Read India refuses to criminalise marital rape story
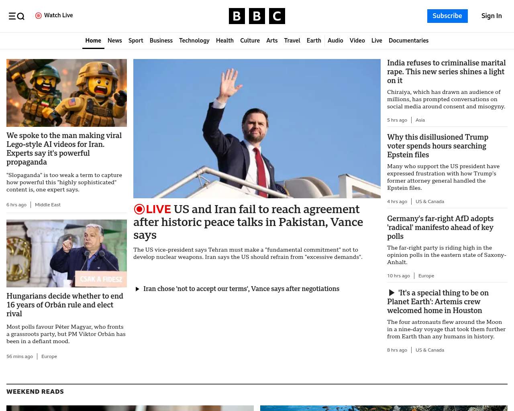 tap(447, 72)
